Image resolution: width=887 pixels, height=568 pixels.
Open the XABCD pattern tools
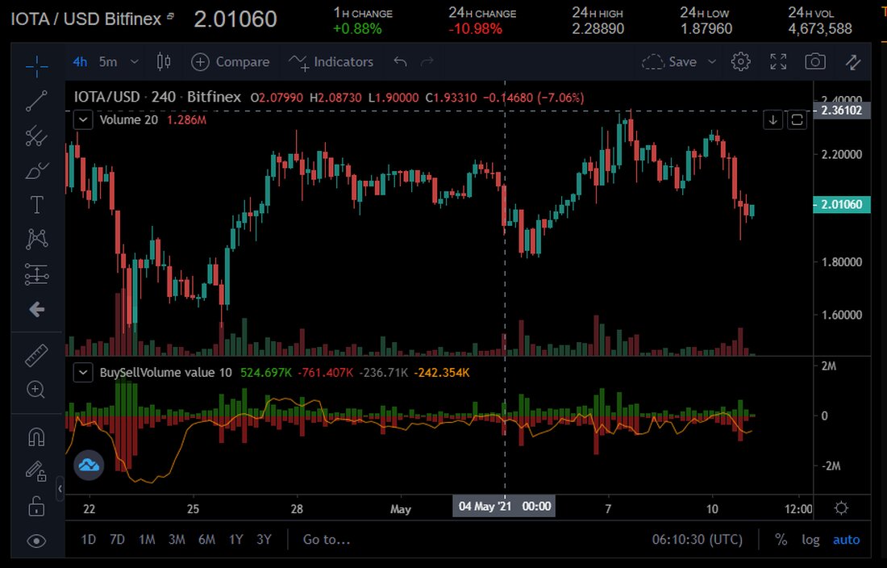click(x=37, y=240)
